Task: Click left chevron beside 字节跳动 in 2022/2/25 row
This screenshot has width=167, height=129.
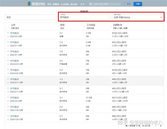Action: [8, 61]
